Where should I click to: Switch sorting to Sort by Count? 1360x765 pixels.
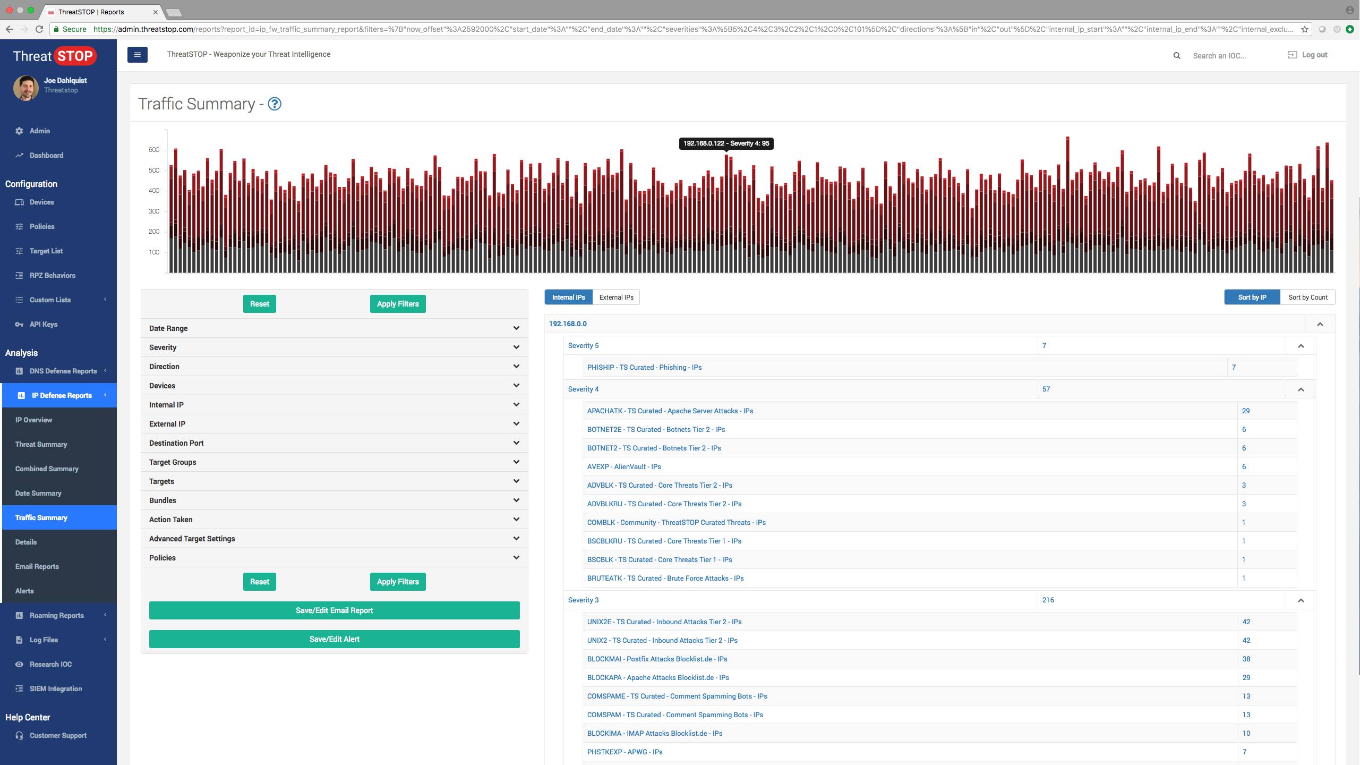click(1307, 297)
